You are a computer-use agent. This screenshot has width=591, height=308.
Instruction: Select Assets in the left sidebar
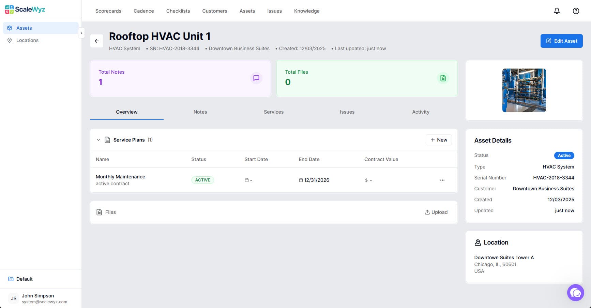click(x=24, y=28)
